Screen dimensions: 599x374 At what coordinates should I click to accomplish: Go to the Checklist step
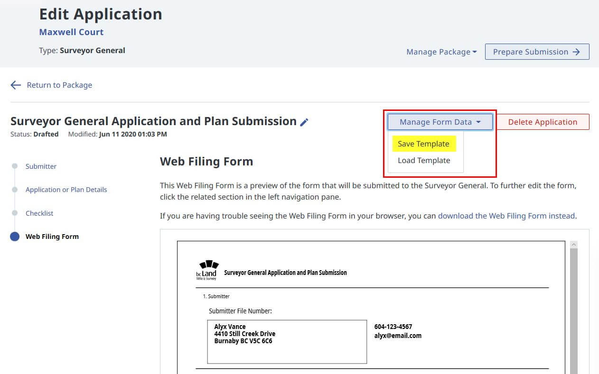39,213
